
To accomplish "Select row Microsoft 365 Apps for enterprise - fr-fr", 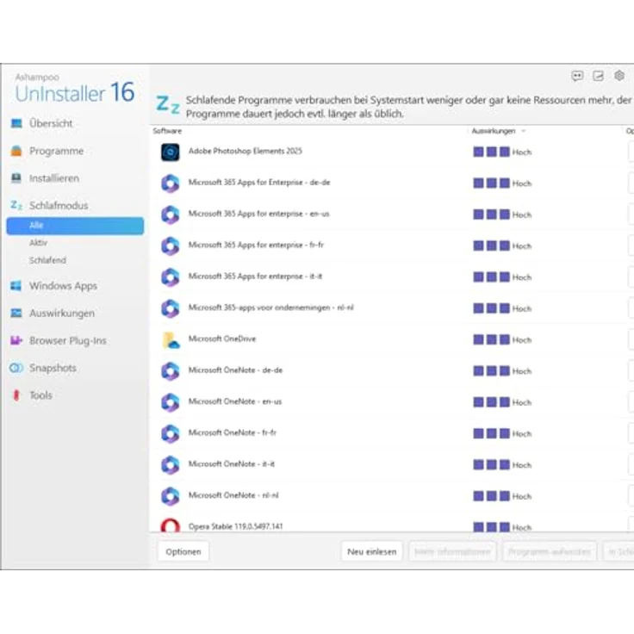I will [x=391, y=246].
